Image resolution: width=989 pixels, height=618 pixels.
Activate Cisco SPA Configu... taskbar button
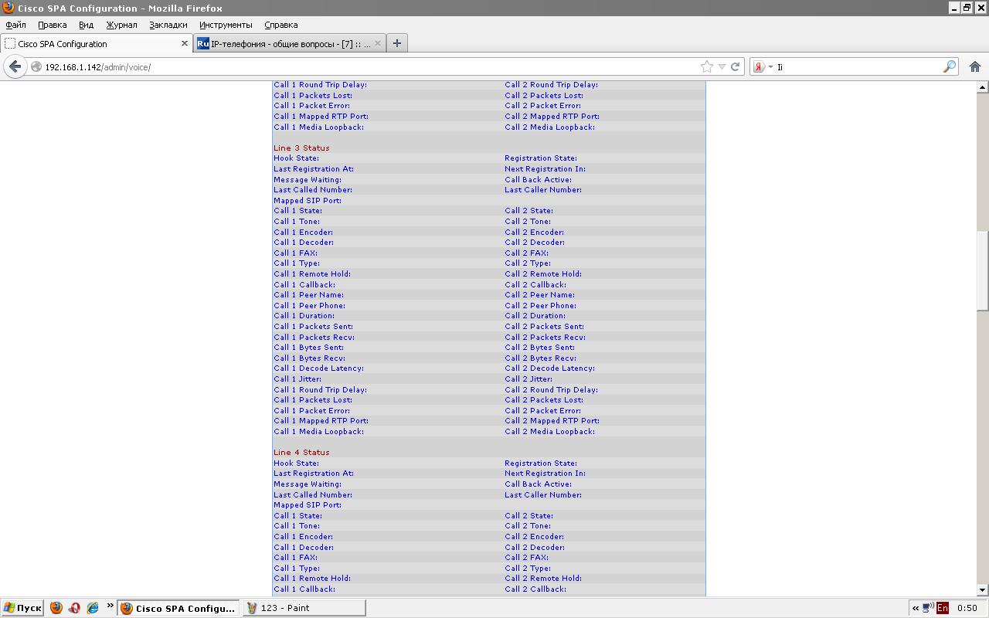pos(178,608)
